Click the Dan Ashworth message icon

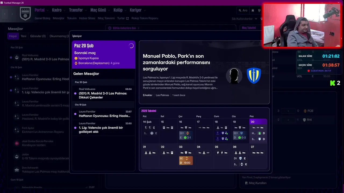click(x=17, y=170)
